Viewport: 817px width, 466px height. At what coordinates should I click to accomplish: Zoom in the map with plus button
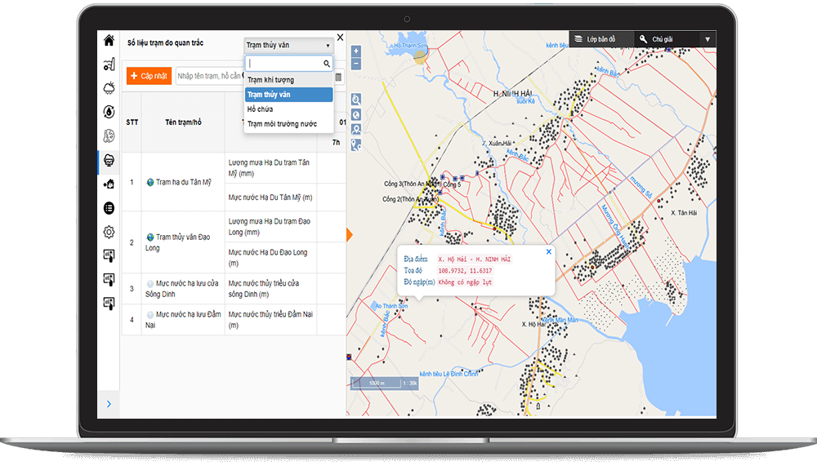355,51
